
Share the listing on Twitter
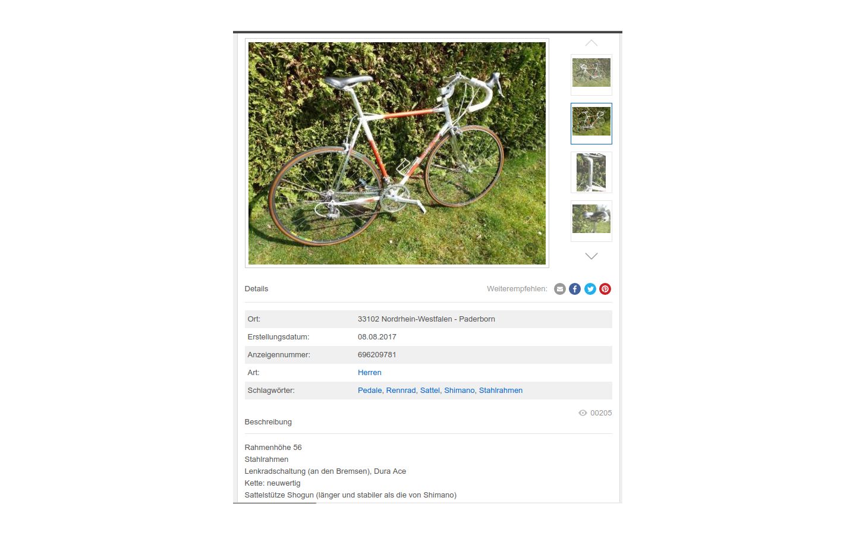point(590,289)
